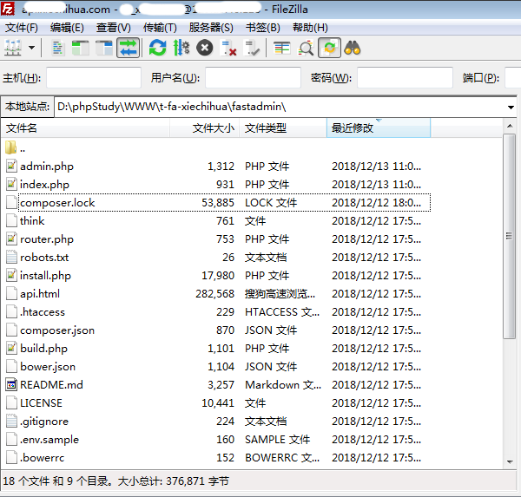
Task: Open the 书签(B) menu
Action: 263,28
